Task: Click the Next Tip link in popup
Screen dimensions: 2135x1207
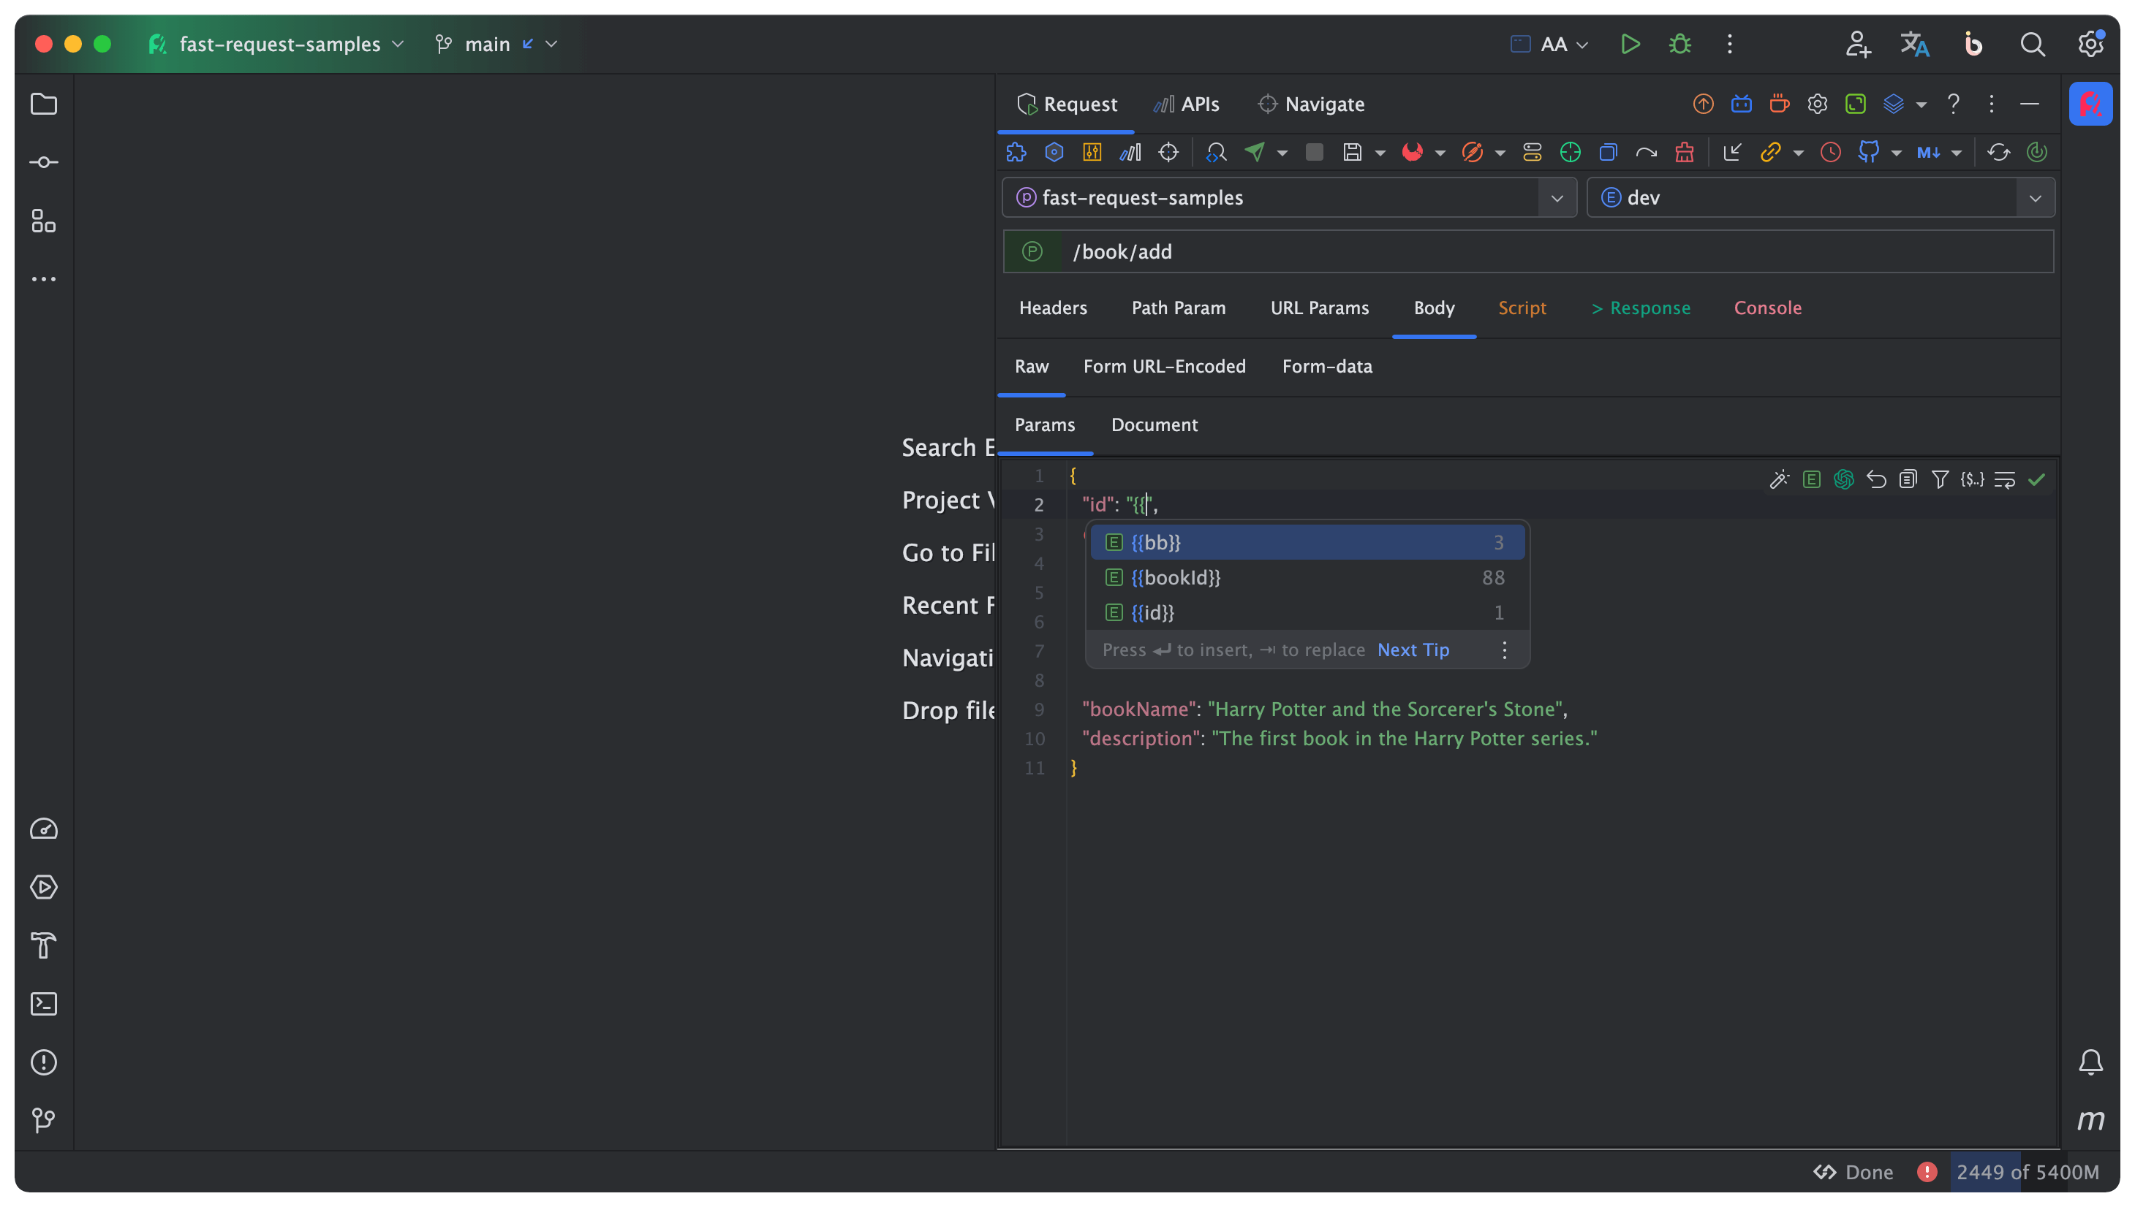Action: click(1413, 650)
